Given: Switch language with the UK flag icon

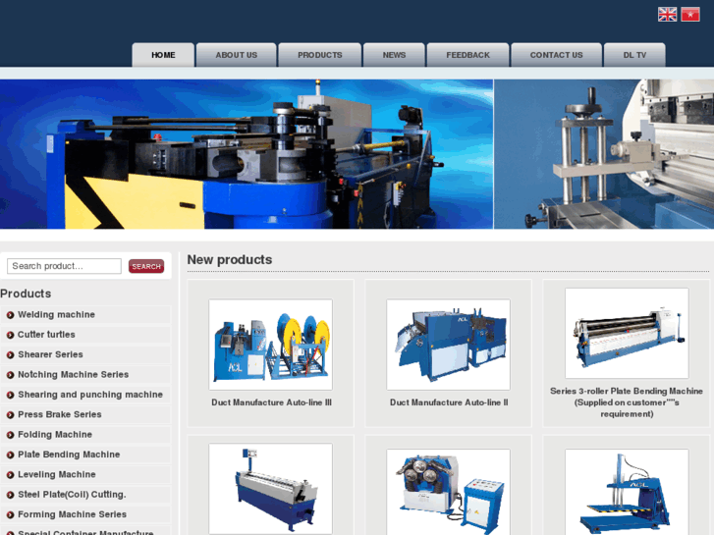Looking at the screenshot, I should [x=667, y=15].
